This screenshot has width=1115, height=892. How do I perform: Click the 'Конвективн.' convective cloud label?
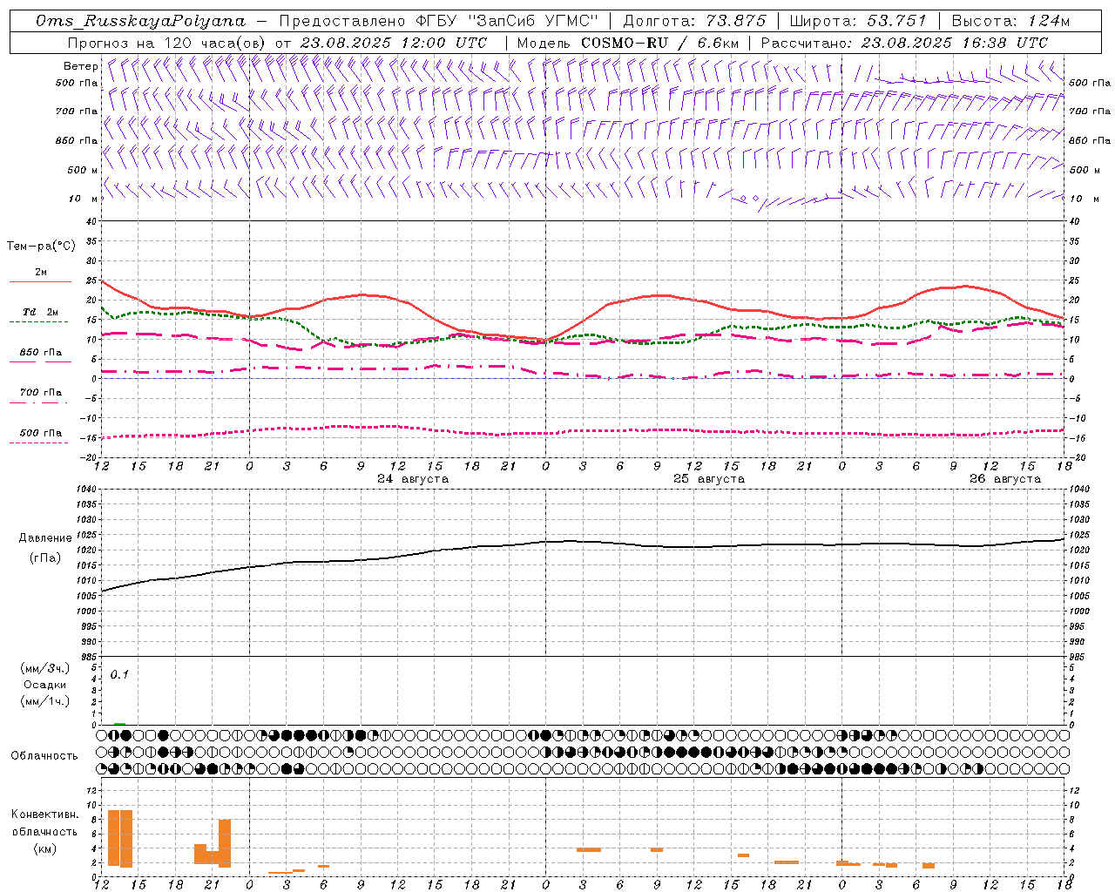click(x=45, y=814)
